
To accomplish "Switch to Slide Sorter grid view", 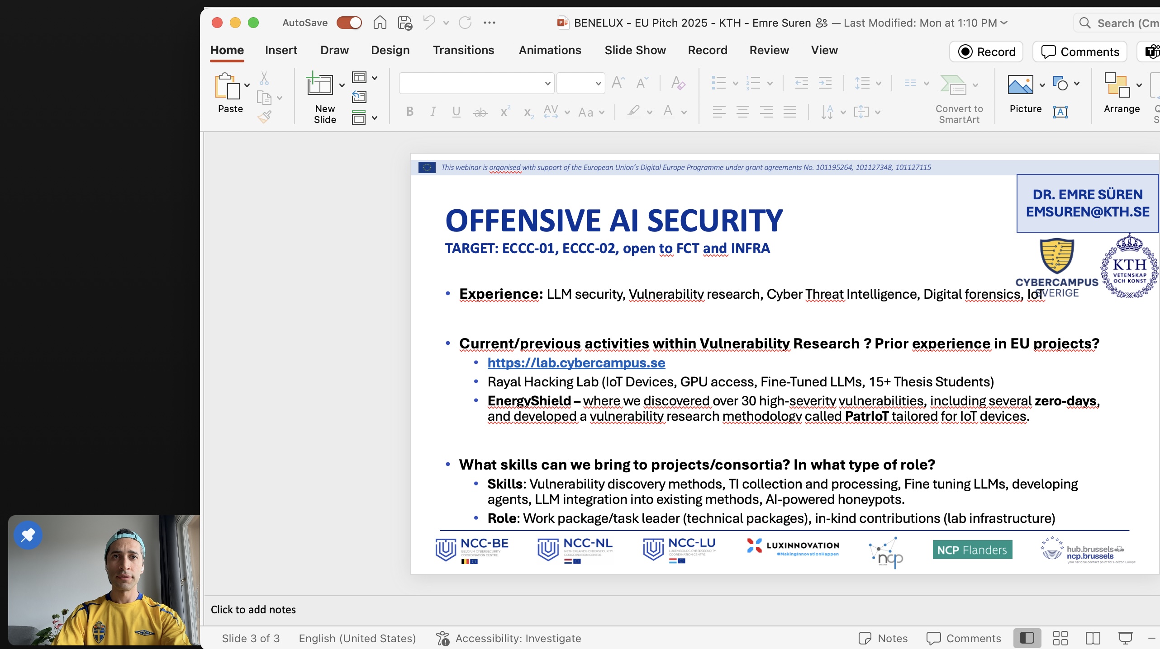I will pos(1060,638).
